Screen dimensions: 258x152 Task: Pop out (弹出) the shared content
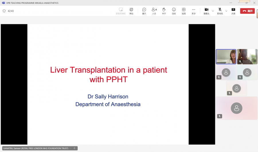[131, 11]
